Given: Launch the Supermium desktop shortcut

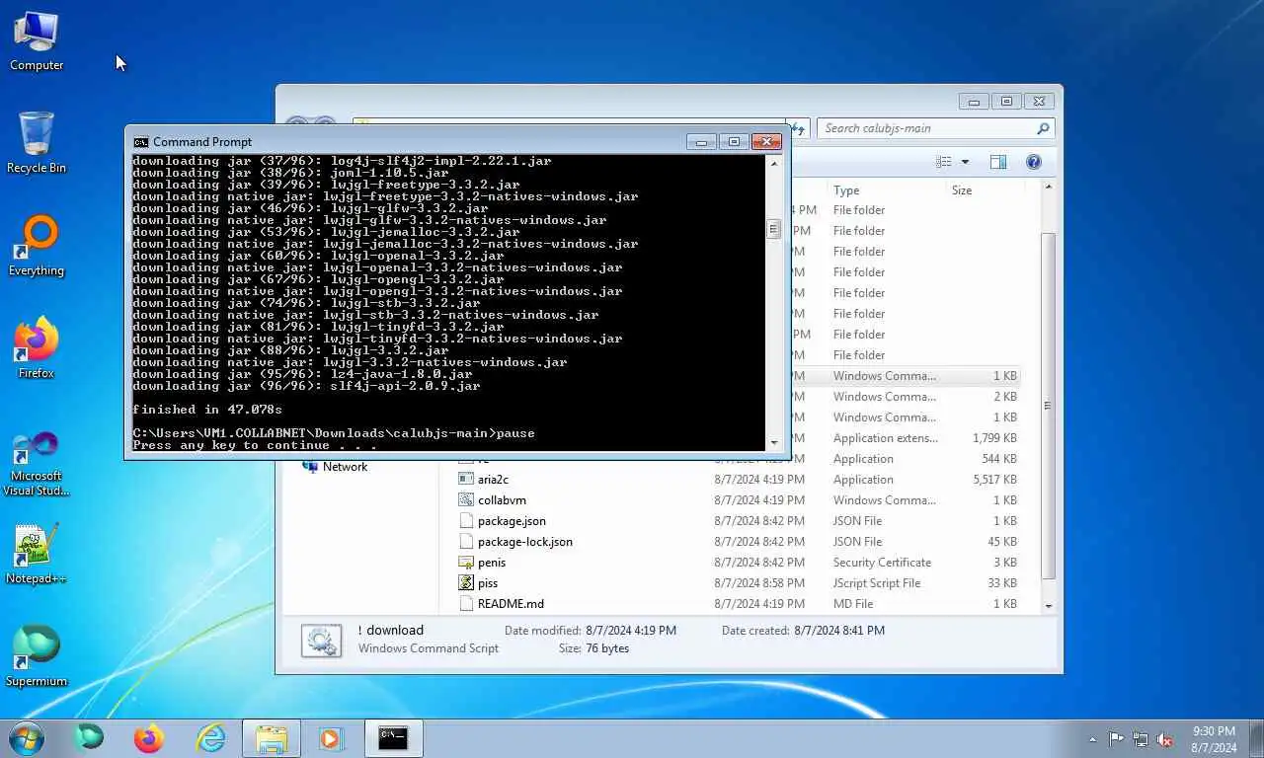Looking at the screenshot, I should (37, 656).
